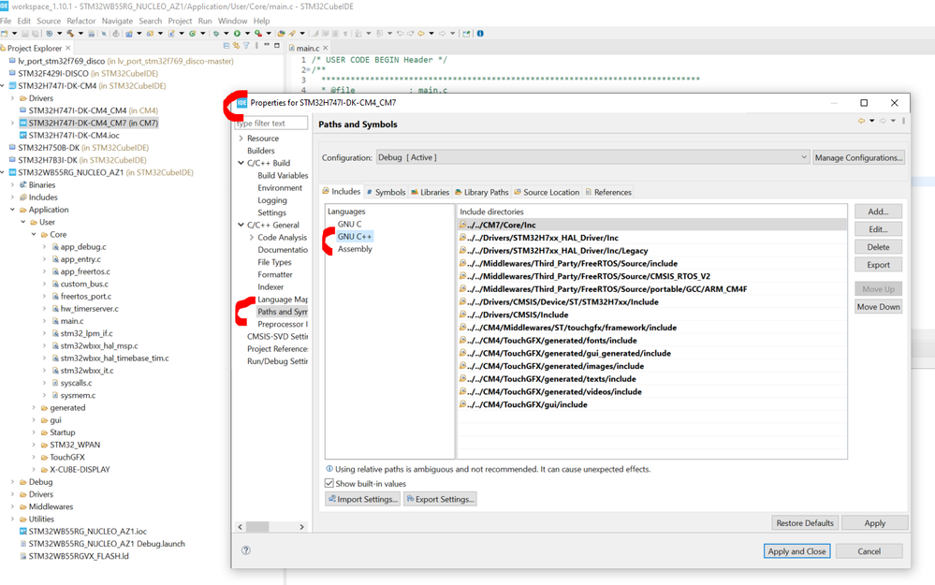Collapse the Application folder in Project Explorer
The width and height of the screenshot is (935, 585).
(x=12, y=210)
